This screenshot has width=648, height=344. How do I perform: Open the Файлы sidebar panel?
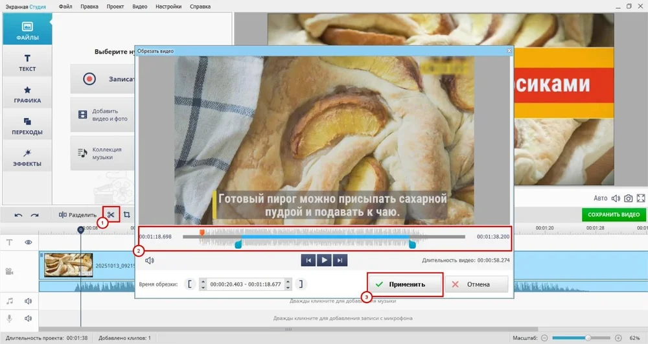tap(27, 29)
